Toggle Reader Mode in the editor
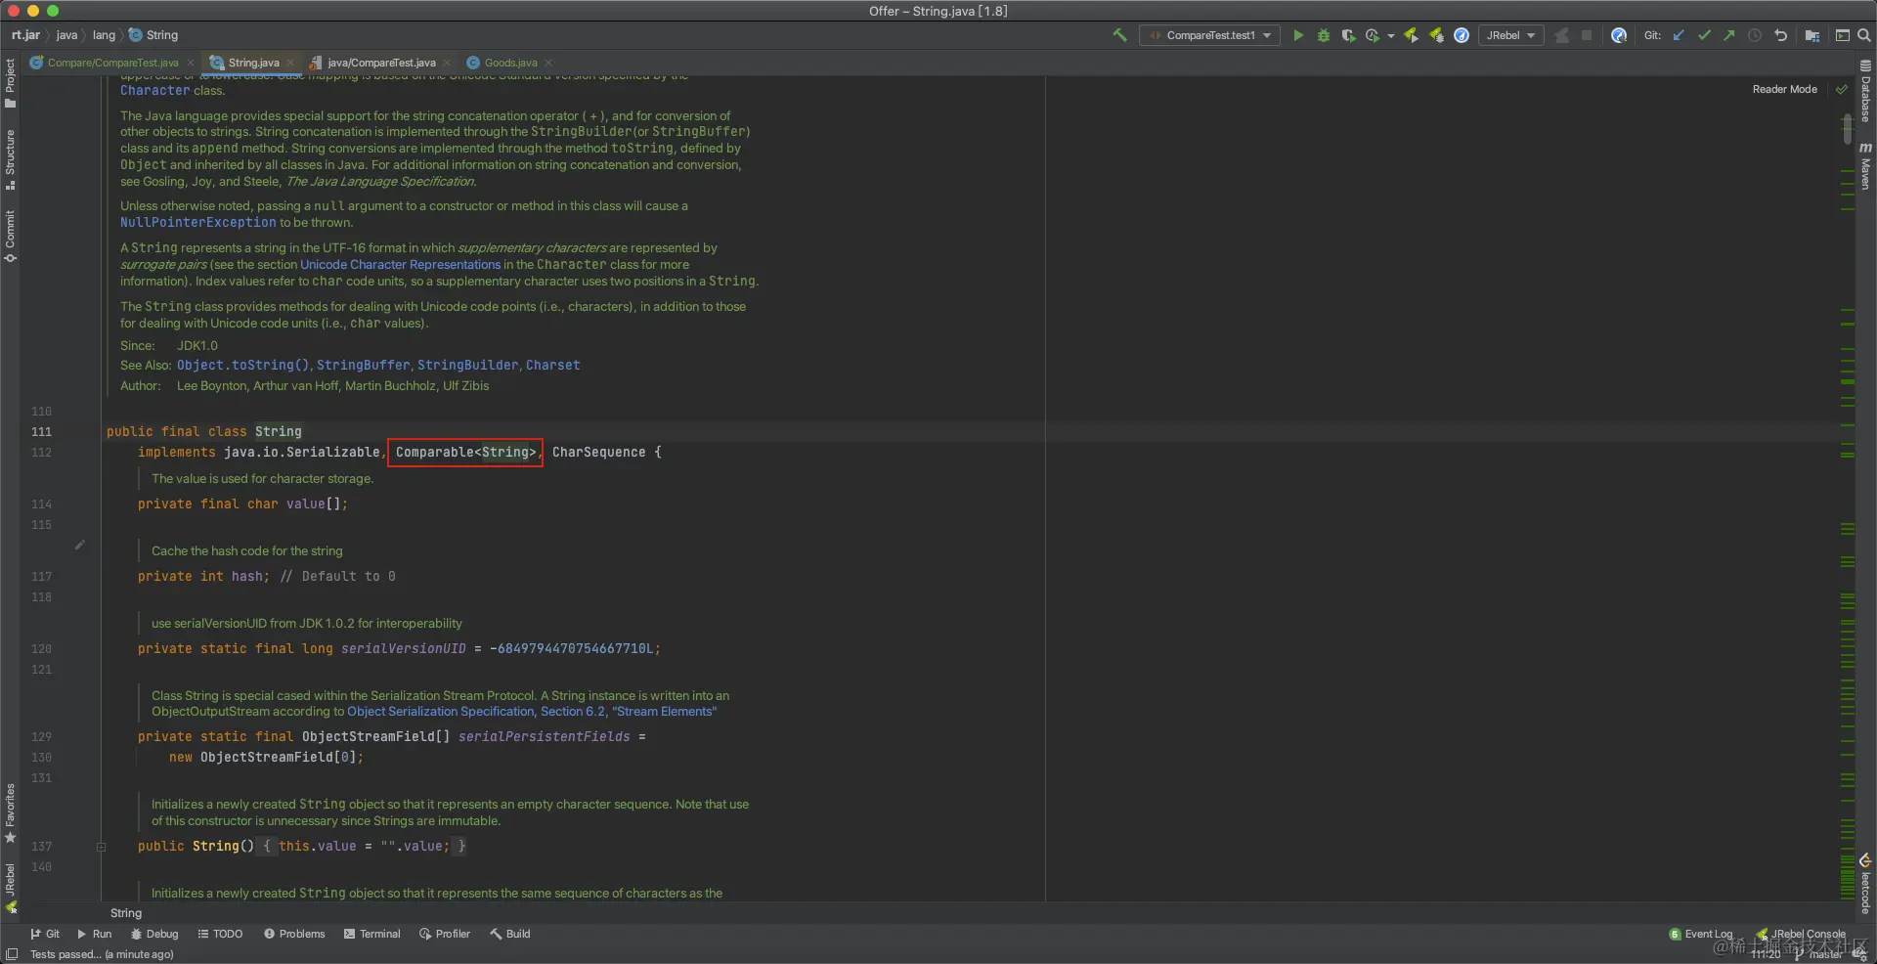The height and width of the screenshot is (964, 1877). [x=1784, y=89]
